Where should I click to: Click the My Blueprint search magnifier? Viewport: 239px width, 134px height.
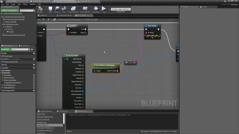[x=29, y=50]
